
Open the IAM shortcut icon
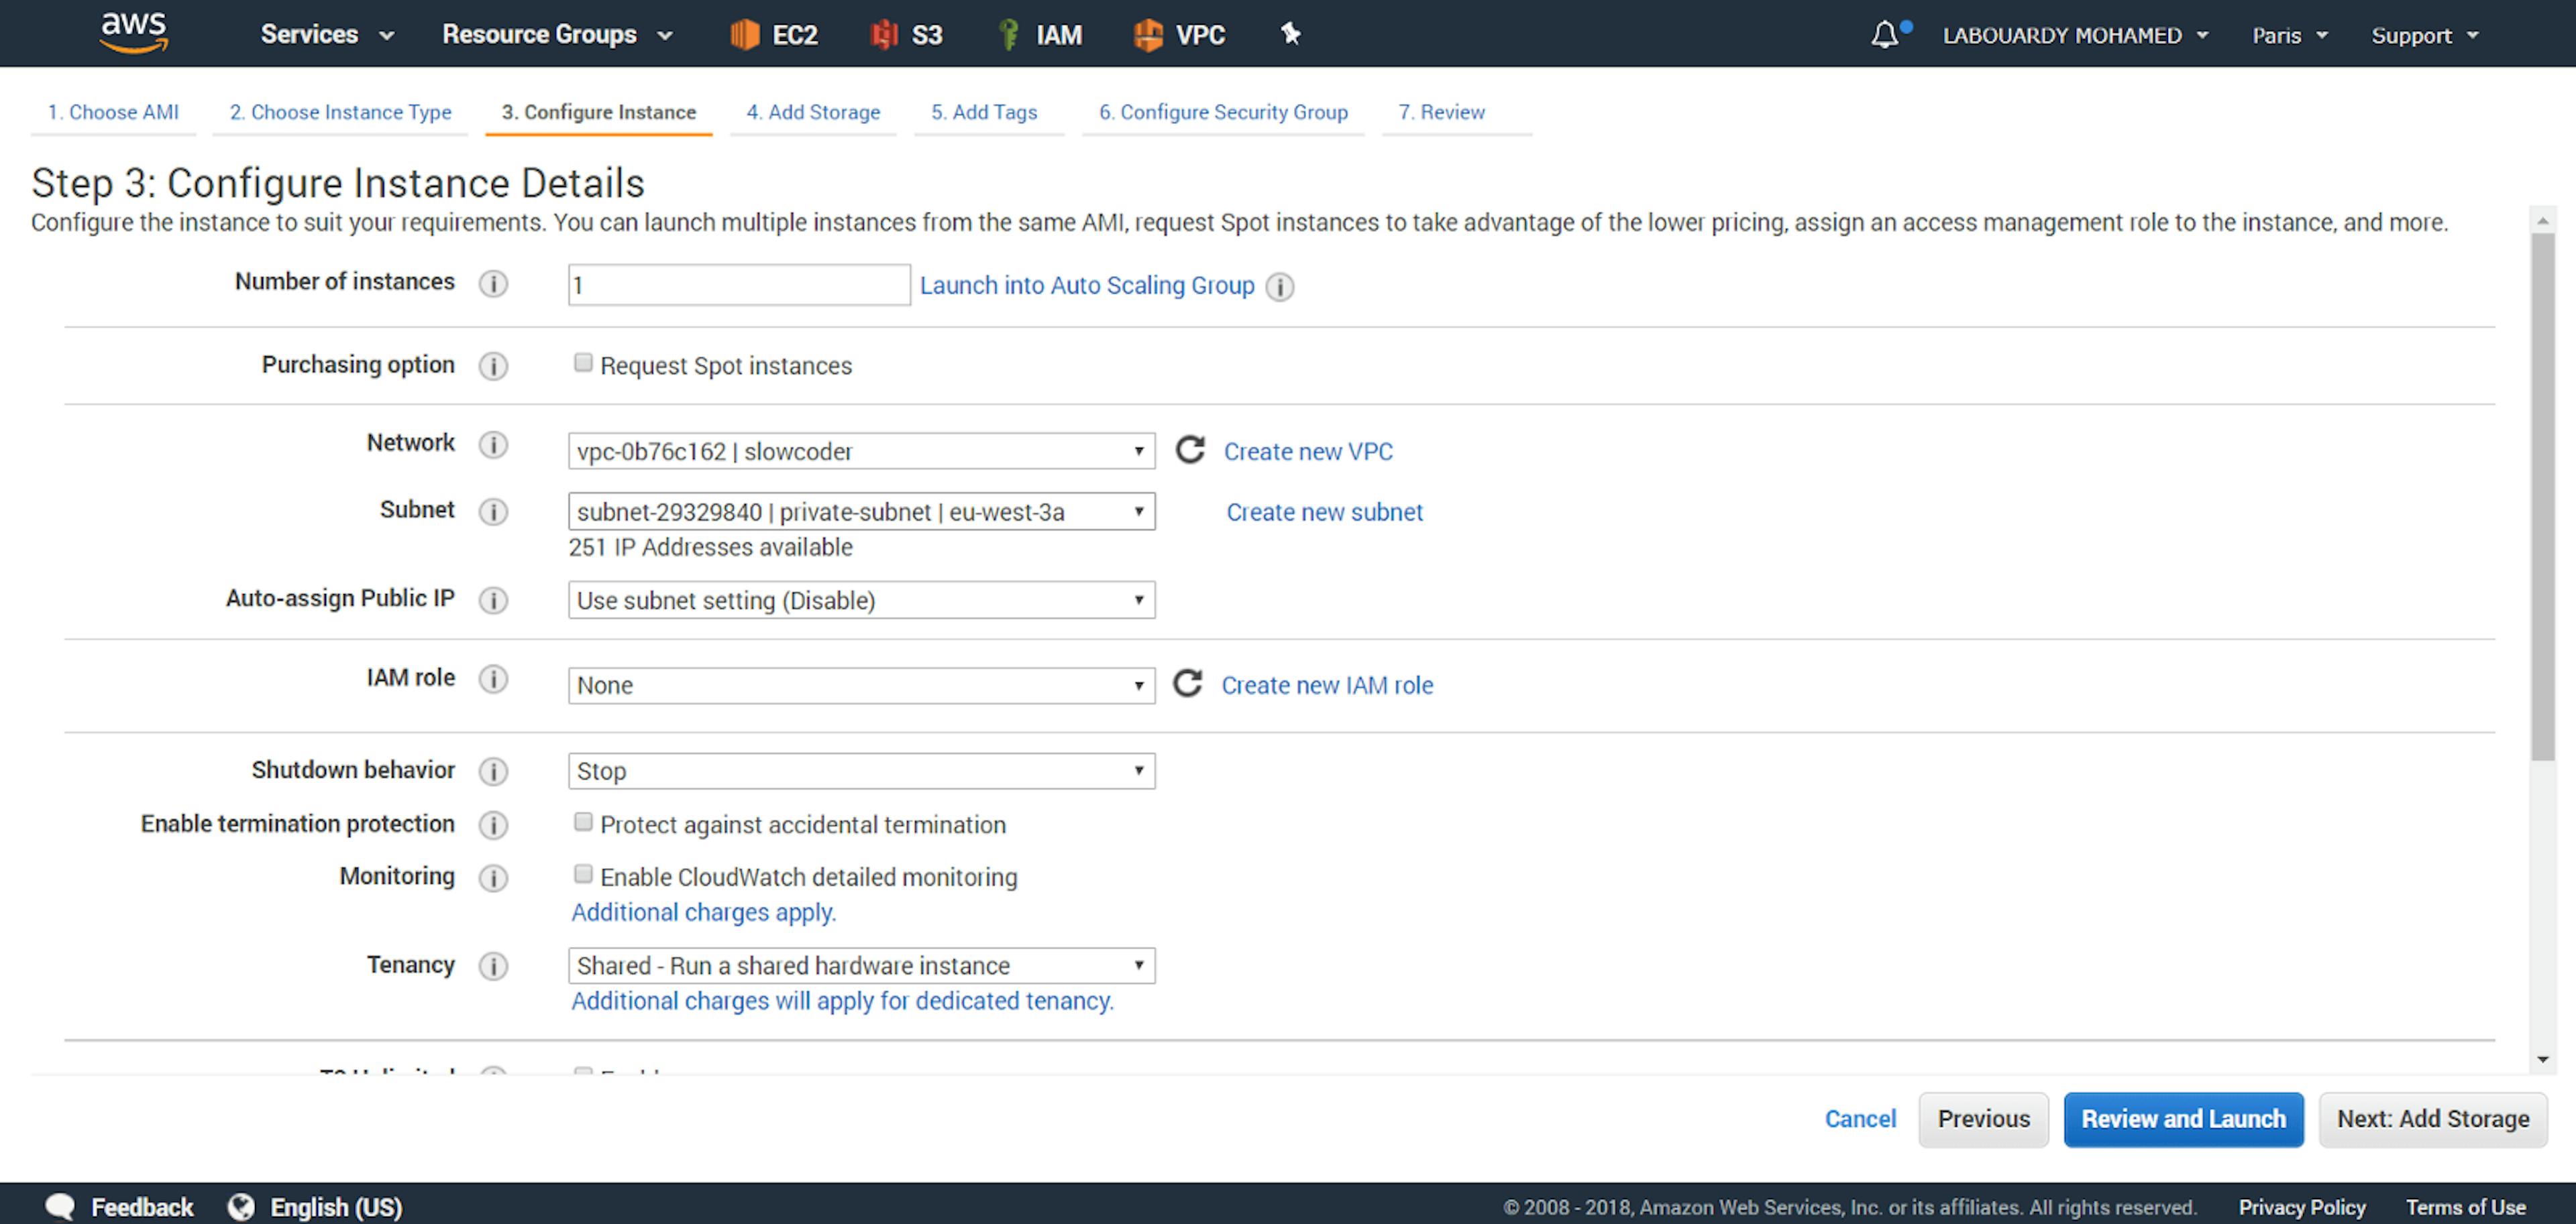pos(1009,35)
